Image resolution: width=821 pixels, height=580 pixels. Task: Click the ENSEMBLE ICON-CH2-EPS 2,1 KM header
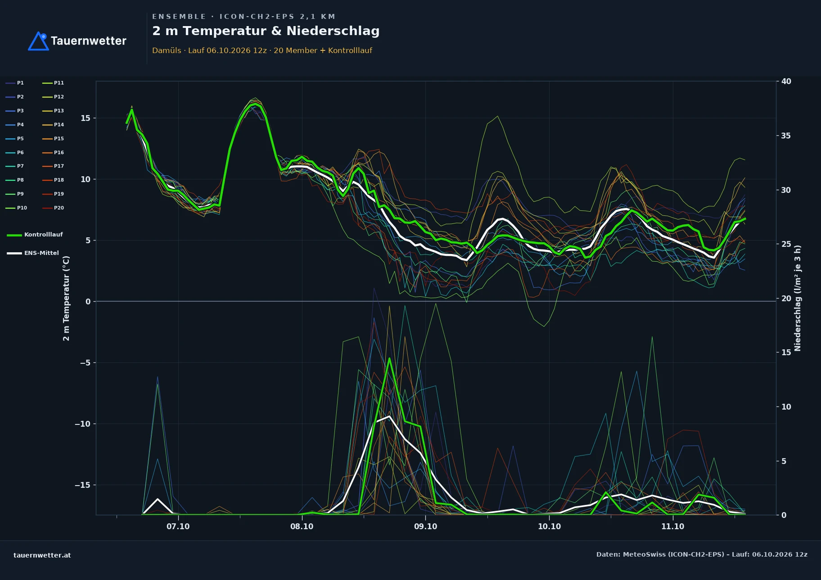(244, 17)
